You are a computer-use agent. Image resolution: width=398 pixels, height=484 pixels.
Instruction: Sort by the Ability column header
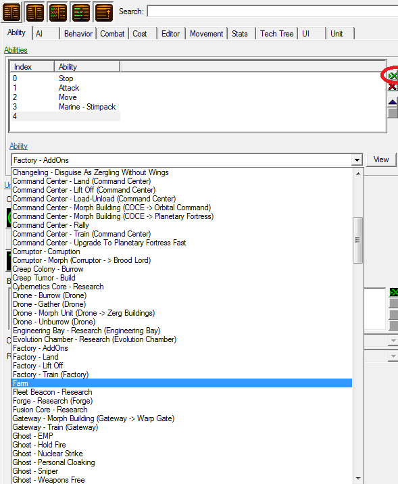[87, 67]
